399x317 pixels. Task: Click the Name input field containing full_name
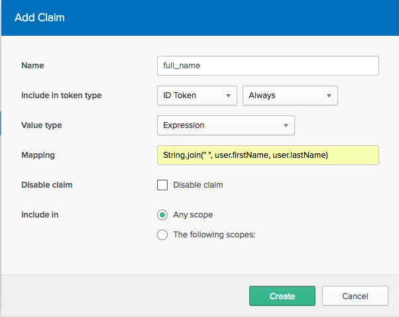(268, 66)
